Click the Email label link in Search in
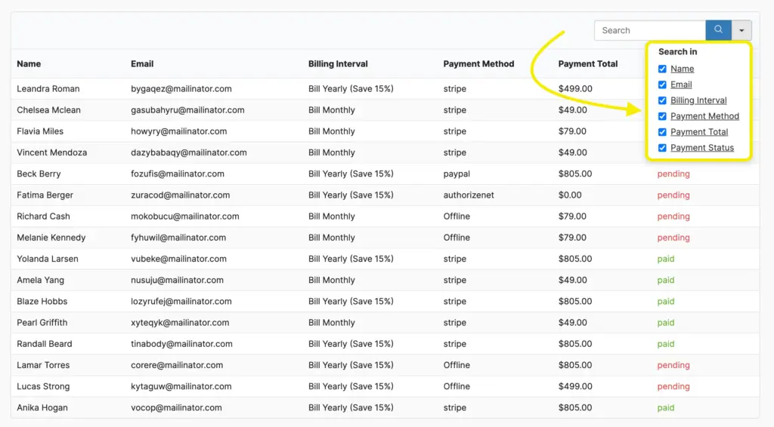Viewport: 774px width, 427px height. coord(681,84)
